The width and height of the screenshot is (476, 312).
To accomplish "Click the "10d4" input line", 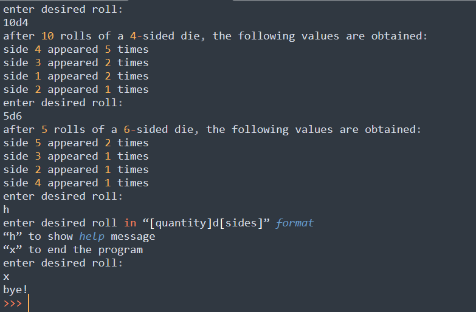I will pyautogui.click(x=16, y=22).
